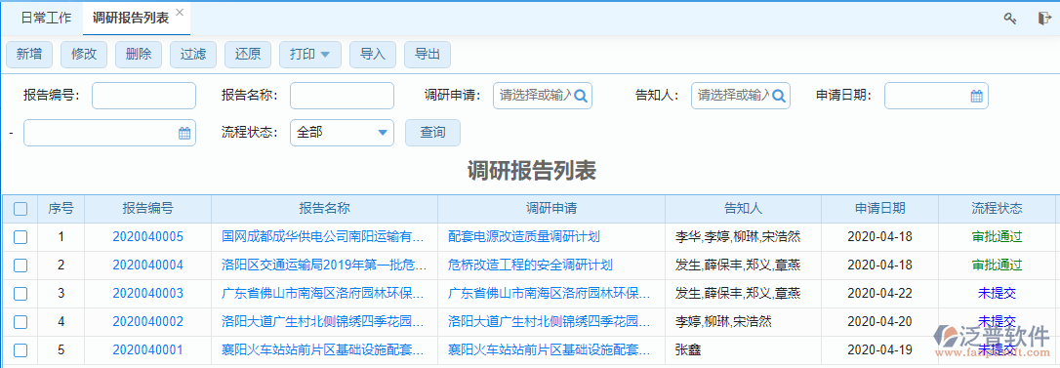Check the row for report 2020040003
The image size is (1060, 368).
coord(20,294)
